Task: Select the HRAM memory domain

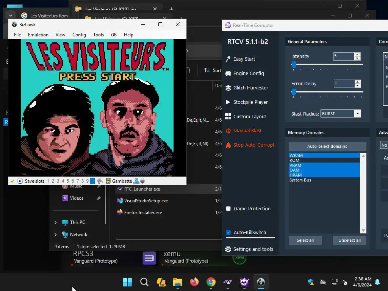Action: point(324,175)
